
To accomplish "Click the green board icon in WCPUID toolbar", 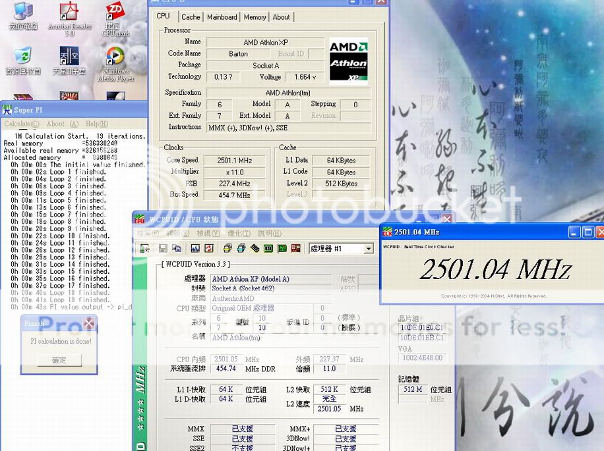I will (282, 248).
